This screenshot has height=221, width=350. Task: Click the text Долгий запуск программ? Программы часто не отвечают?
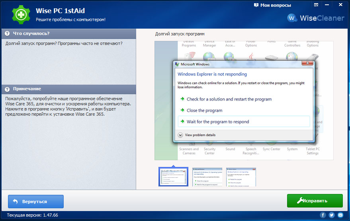[64, 43]
